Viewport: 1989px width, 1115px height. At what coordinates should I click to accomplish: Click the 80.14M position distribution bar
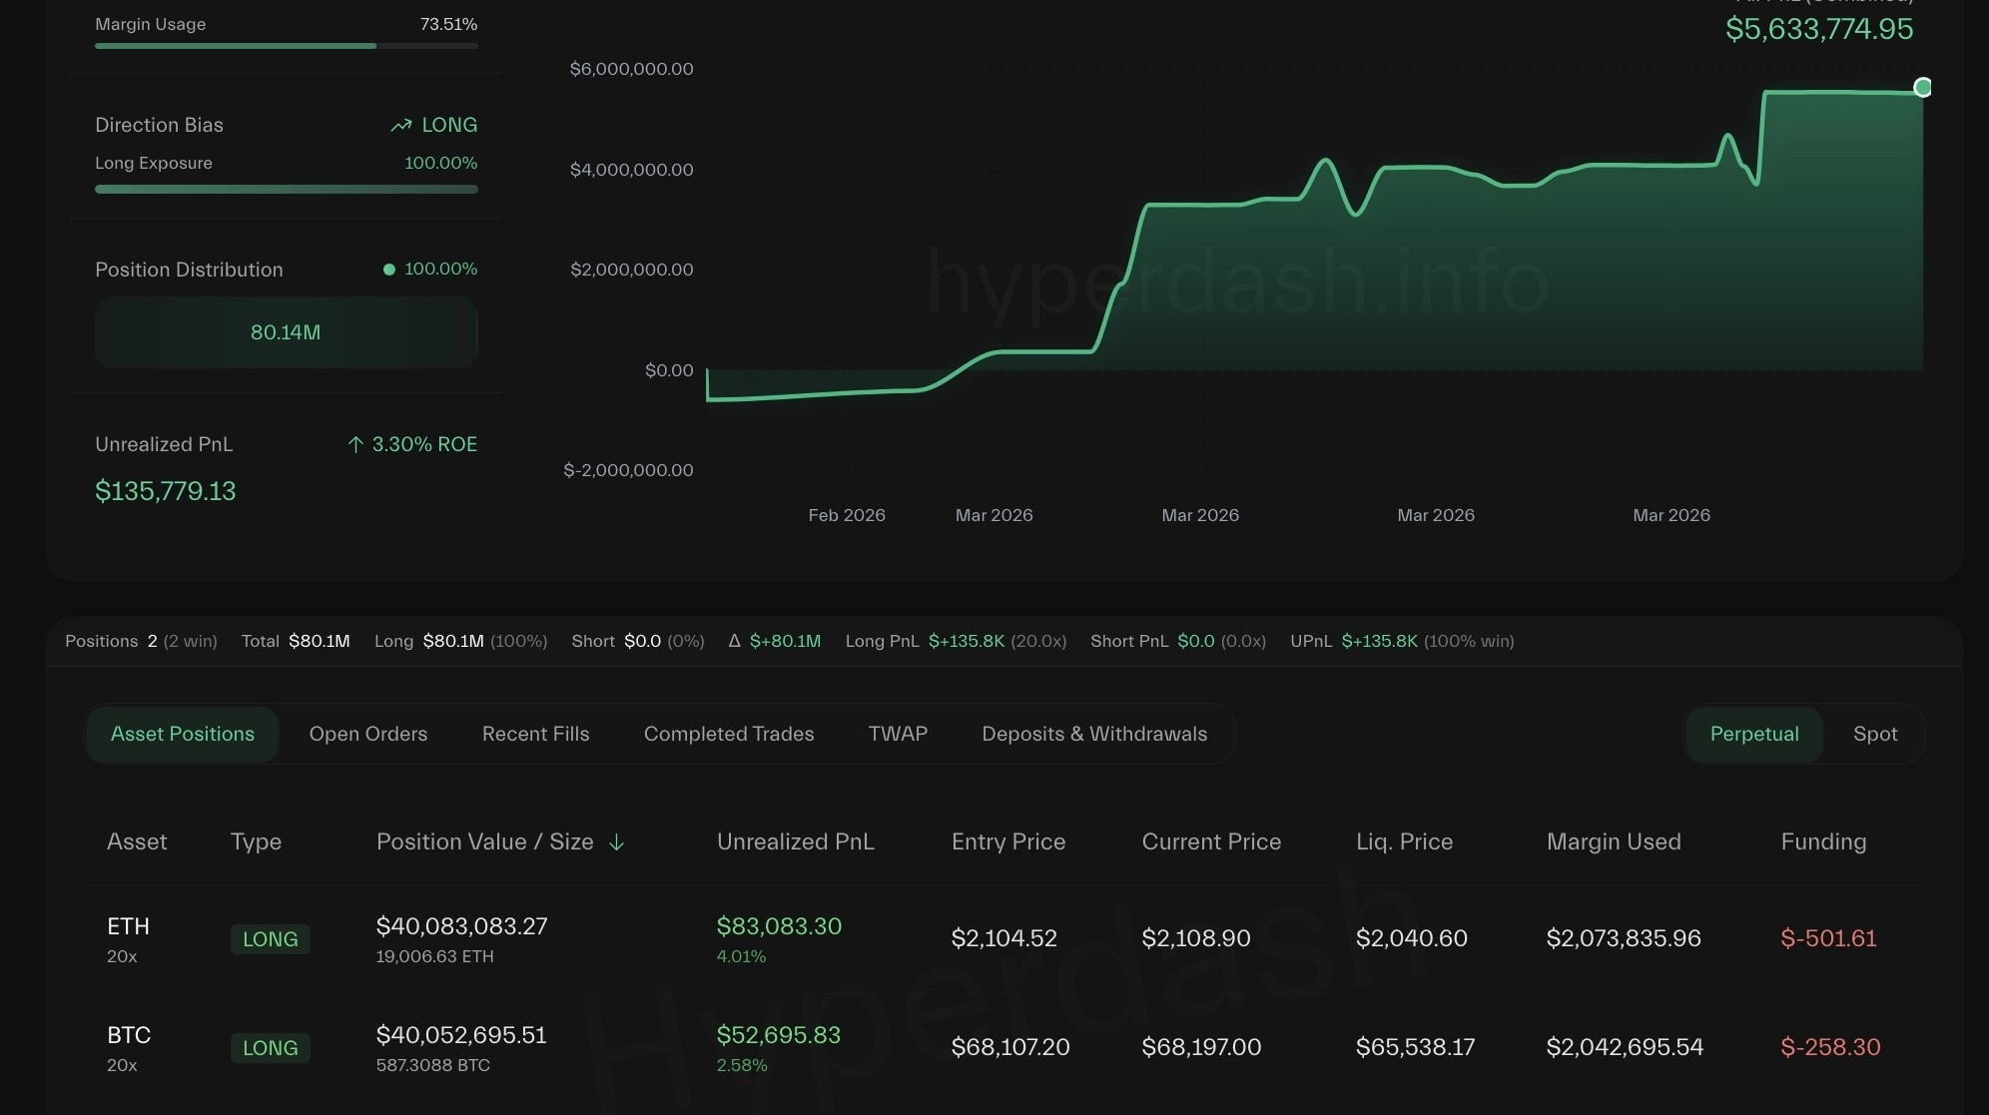pyautogui.click(x=286, y=333)
